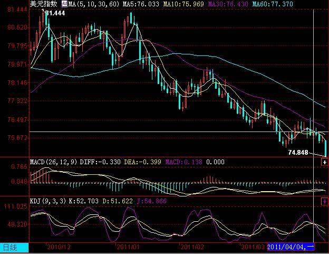Screen dimensions: 329x254
Task: Click the KDJ(9,3,3) indicator label
Action: click(x=48, y=201)
